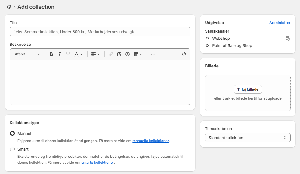Toggle bold formatting in the description editor
300x174 pixels.
pyautogui.click(x=51, y=54)
